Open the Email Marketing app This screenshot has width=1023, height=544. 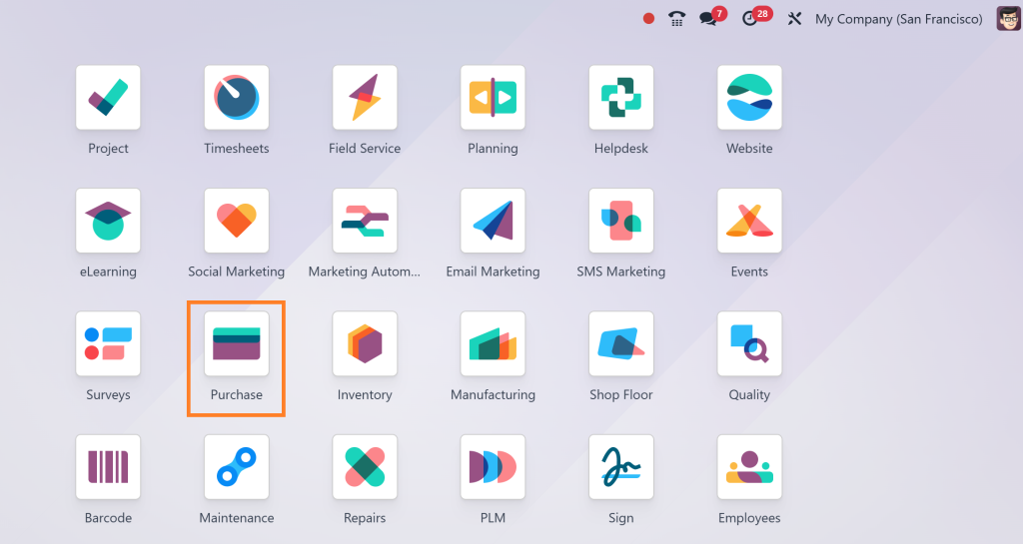point(493,221)
